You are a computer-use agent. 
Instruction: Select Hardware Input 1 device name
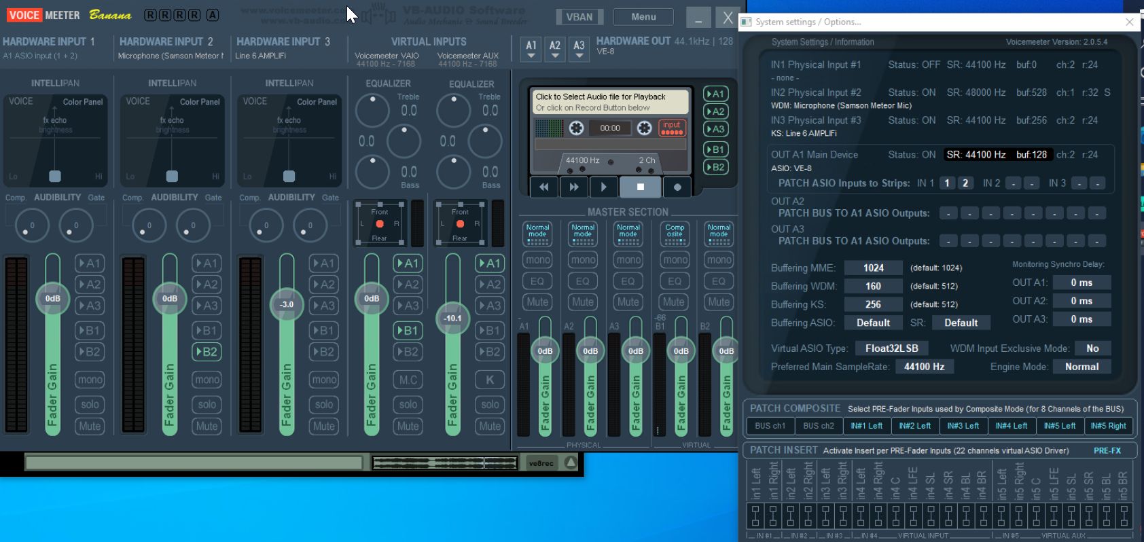pyautogui.click(x=40, y=56)
